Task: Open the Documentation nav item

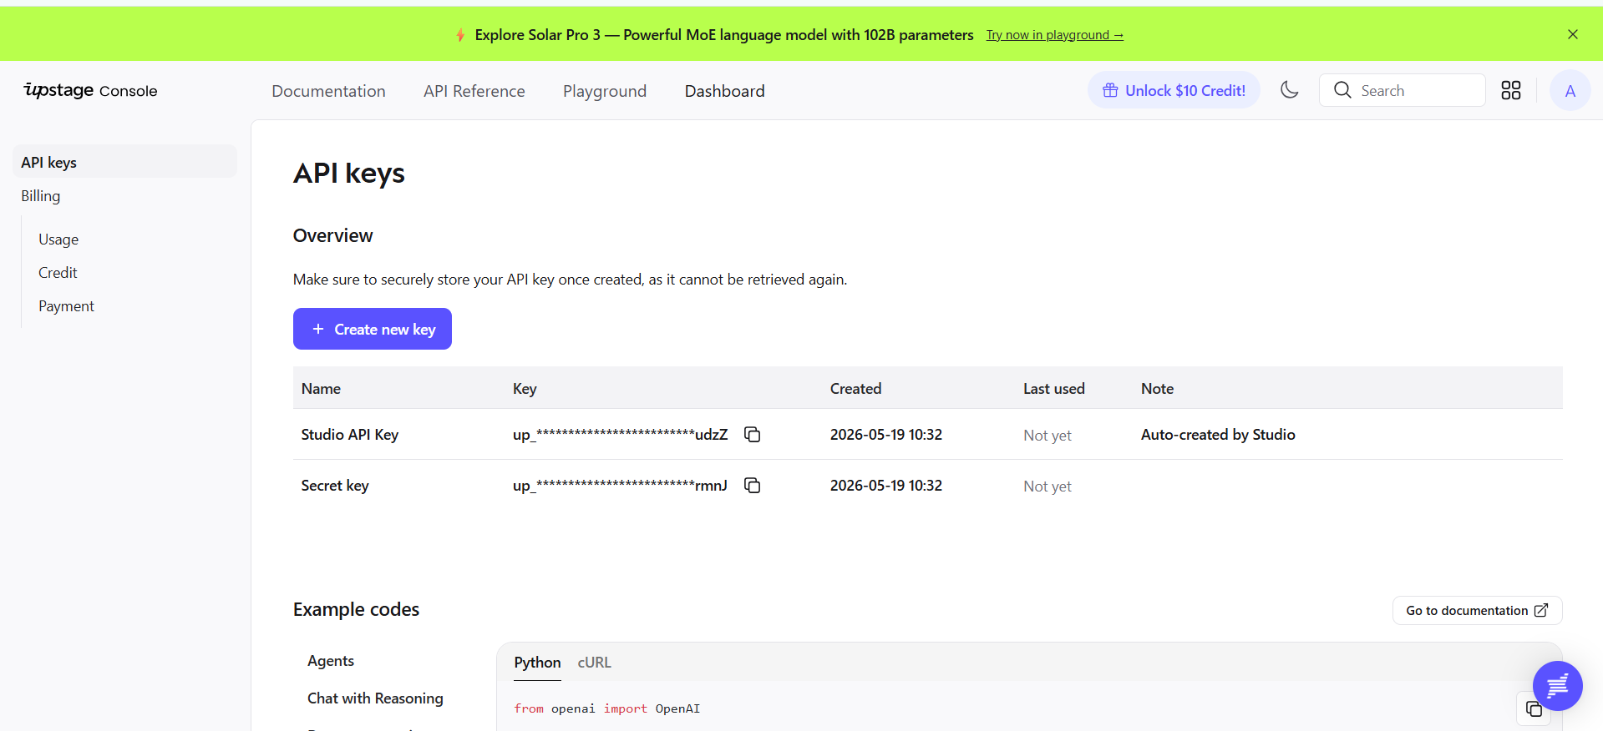Action: point(328,91)
